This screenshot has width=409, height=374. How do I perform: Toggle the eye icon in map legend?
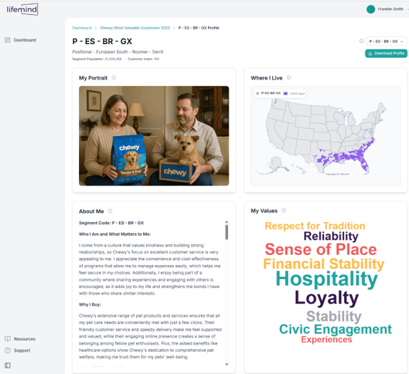[x=257, y=93]
